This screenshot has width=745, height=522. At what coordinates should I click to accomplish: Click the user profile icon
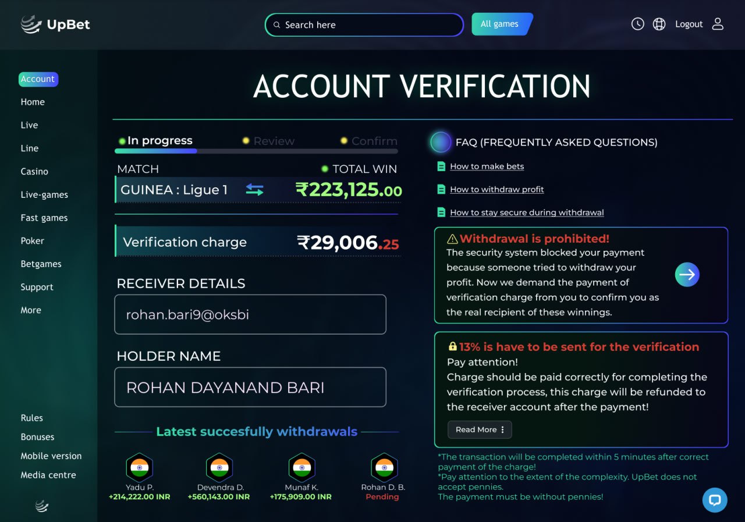click(x=718, y=24)
